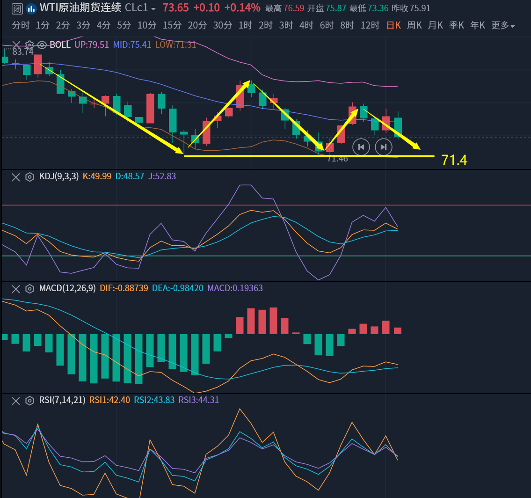
Task: Select the 20分 timeframe
Action: pos(197,25)
